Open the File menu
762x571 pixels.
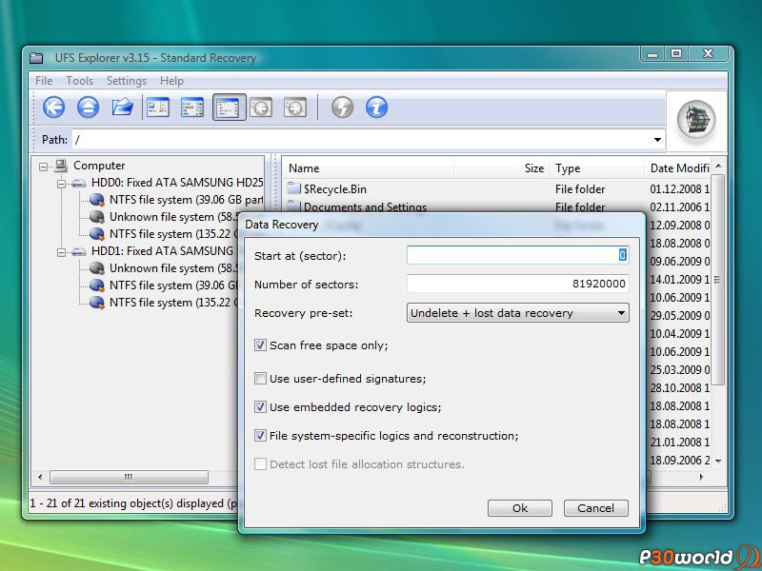(x=44, y=81)
